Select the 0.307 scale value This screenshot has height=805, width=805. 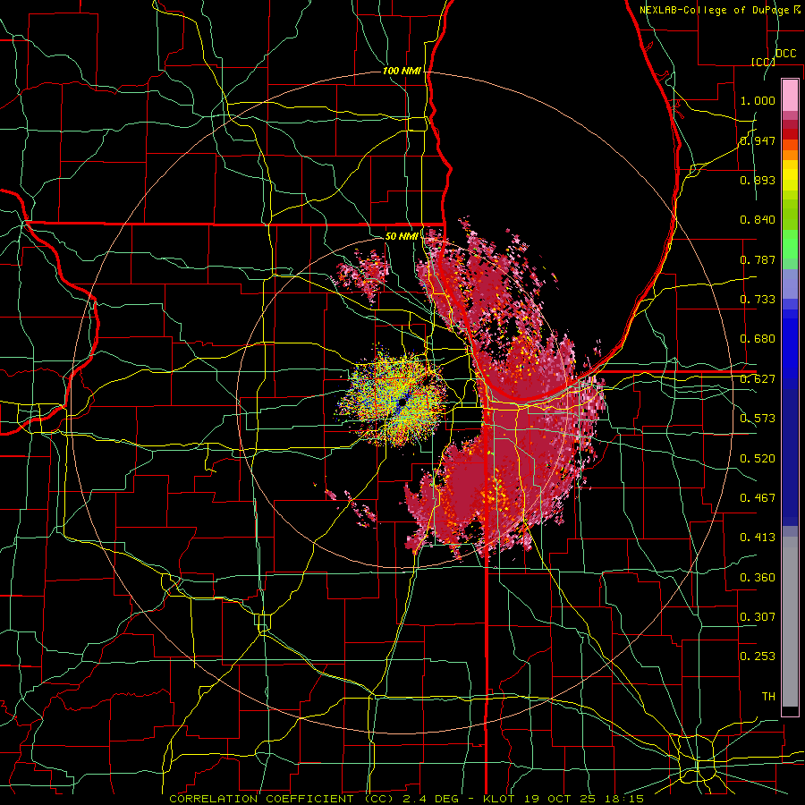[x=758, y=617]
